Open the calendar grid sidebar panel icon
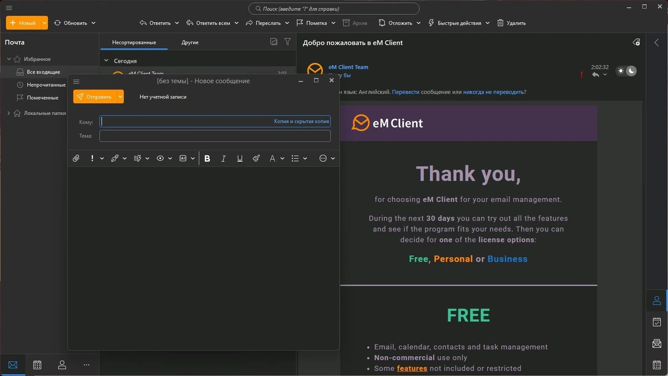Viewport: 668px width, 376px height. point(657,365)
